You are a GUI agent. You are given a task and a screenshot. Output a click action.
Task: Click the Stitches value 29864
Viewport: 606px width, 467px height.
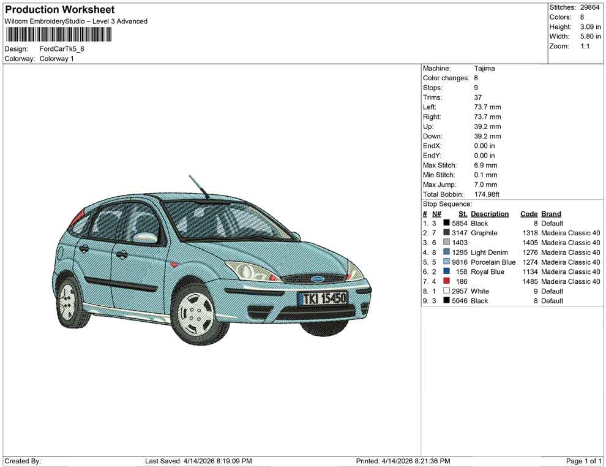point(589,7)
